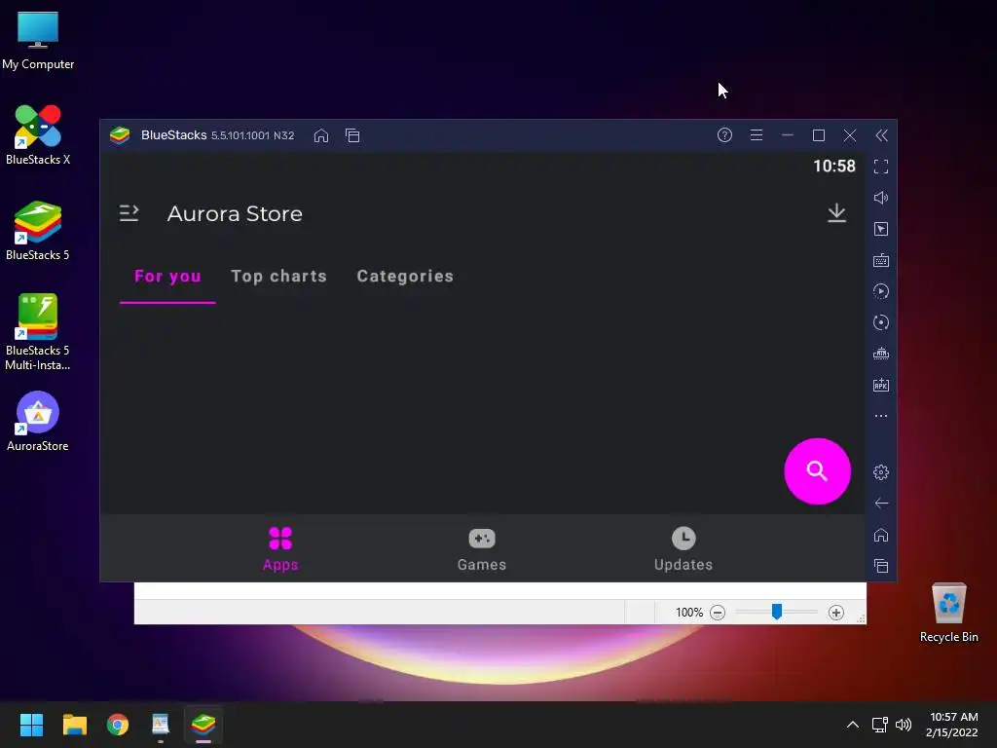997x748 pixels.
Task: Click the volume icon in BlueStacks sidebar
Action: coord(881,198)
